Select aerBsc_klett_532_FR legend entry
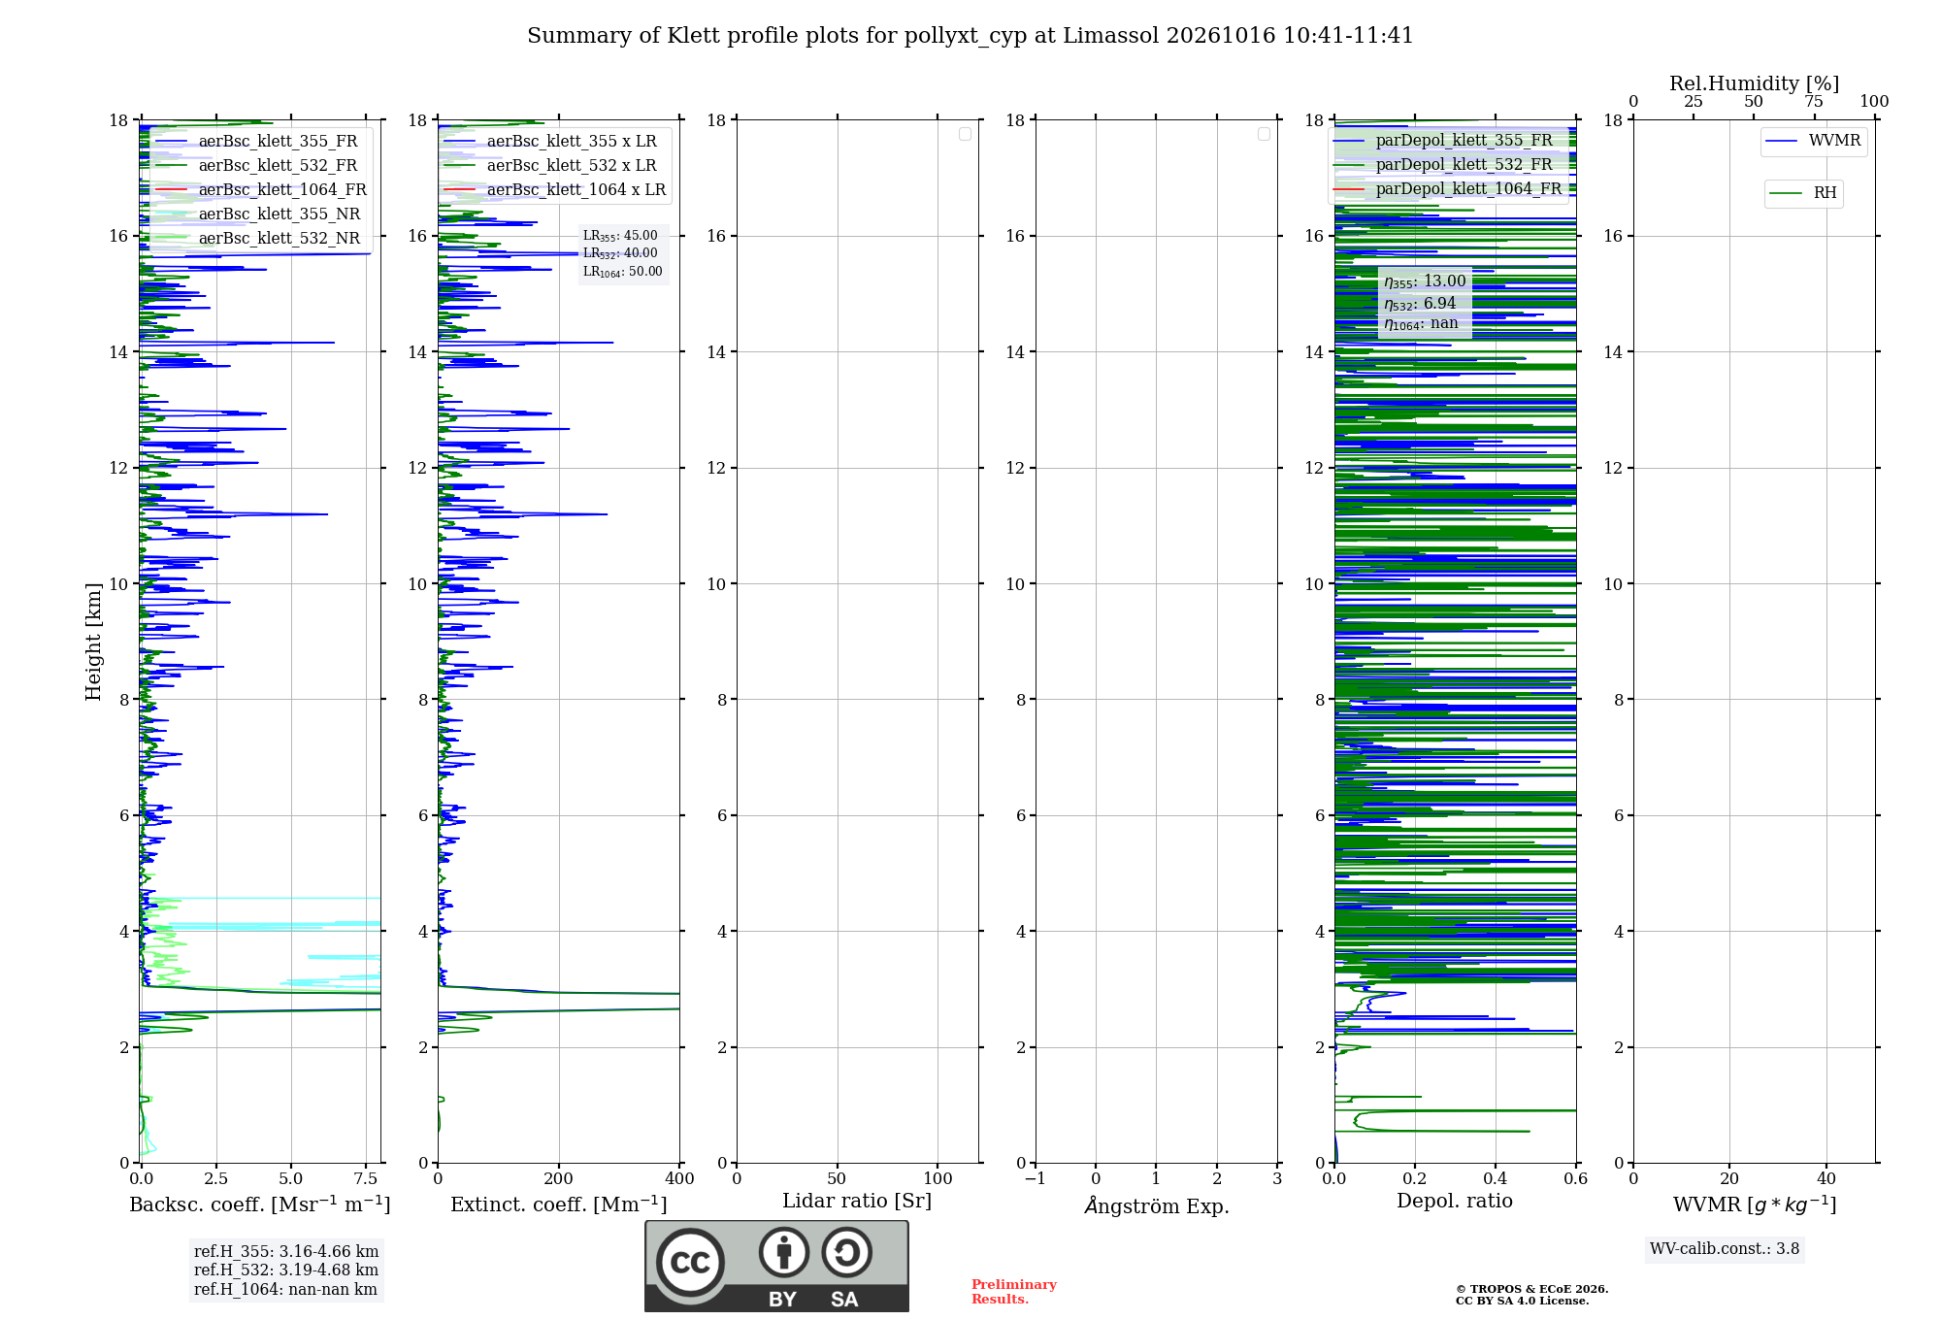The width and height of the screenshot is (1941, 1320). [259, 166]
